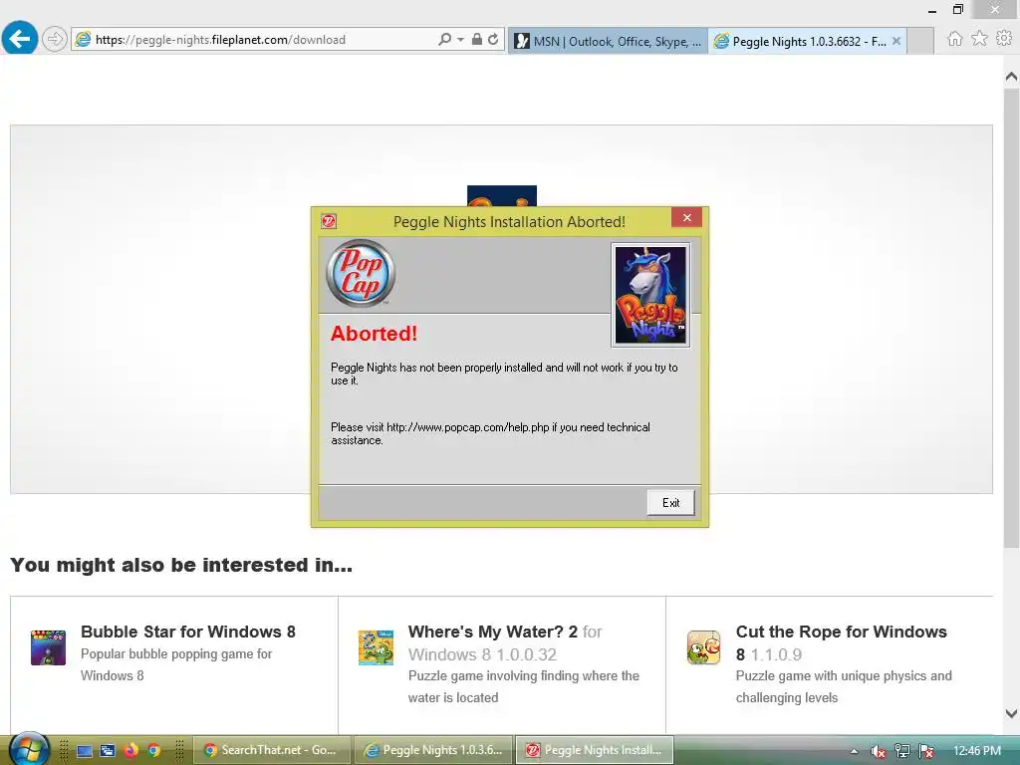Screen dimensions: 1020x765
Task: Click the vertical scrollbar thumb
Action: coord(1011,319)
